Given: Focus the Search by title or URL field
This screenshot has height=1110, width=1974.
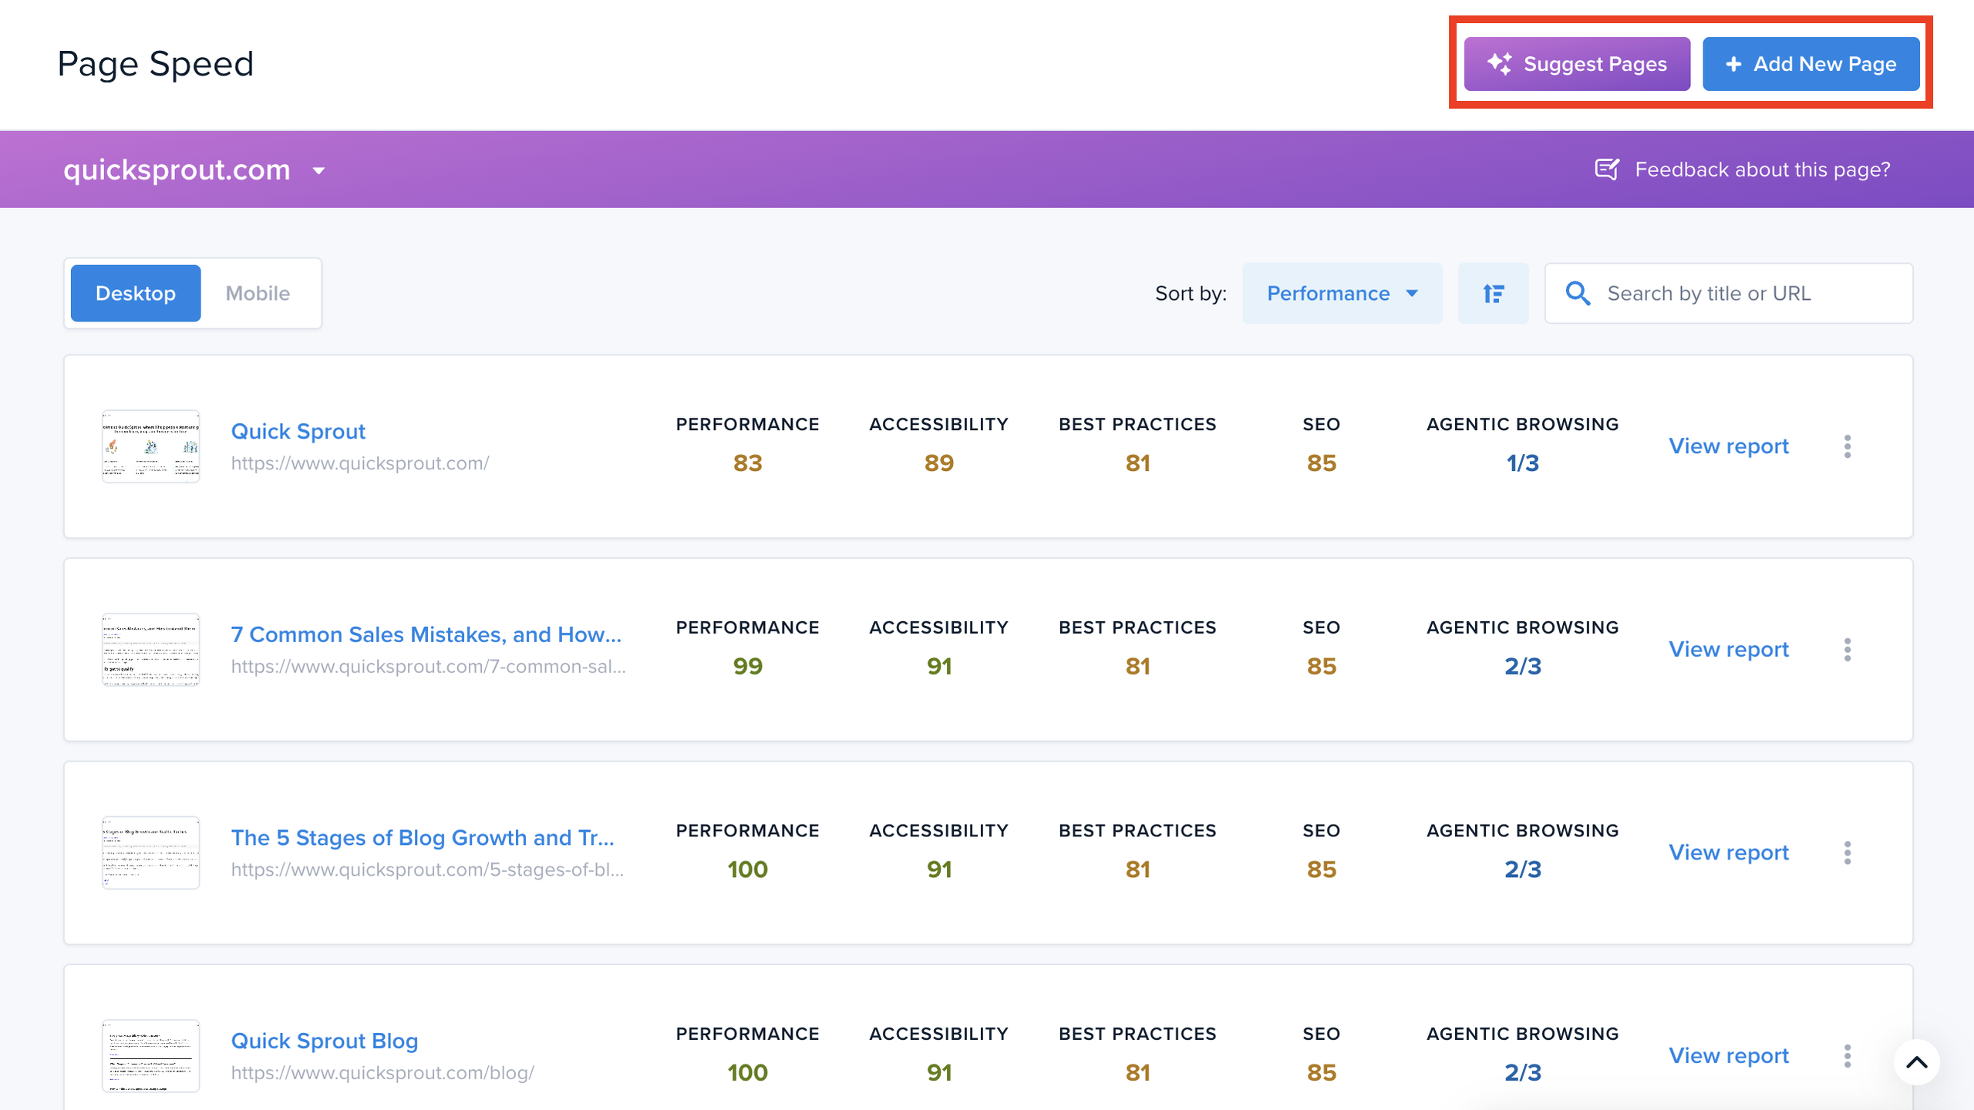Looking at the screenshot, I should tap(1729, 293).
